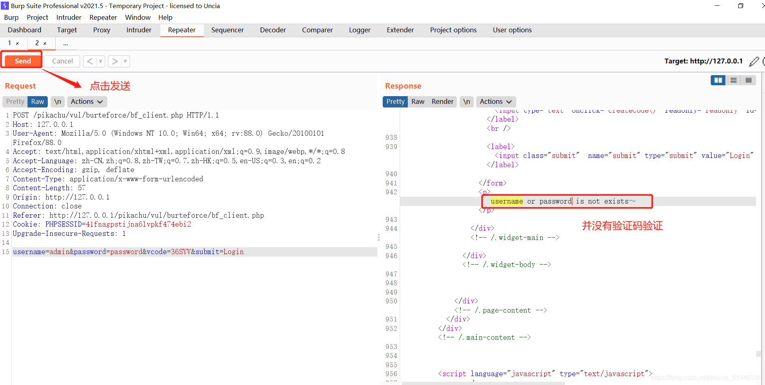The width and height of the screenshot is (765, 385).
Task: Go back to previous request in history
Action: pos(90,61)
